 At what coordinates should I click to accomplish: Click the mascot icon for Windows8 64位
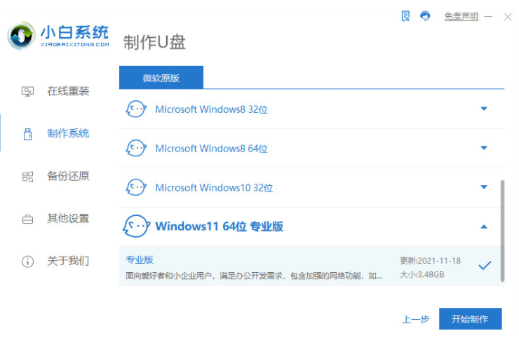pyautogui.click(x=136, y=148)
